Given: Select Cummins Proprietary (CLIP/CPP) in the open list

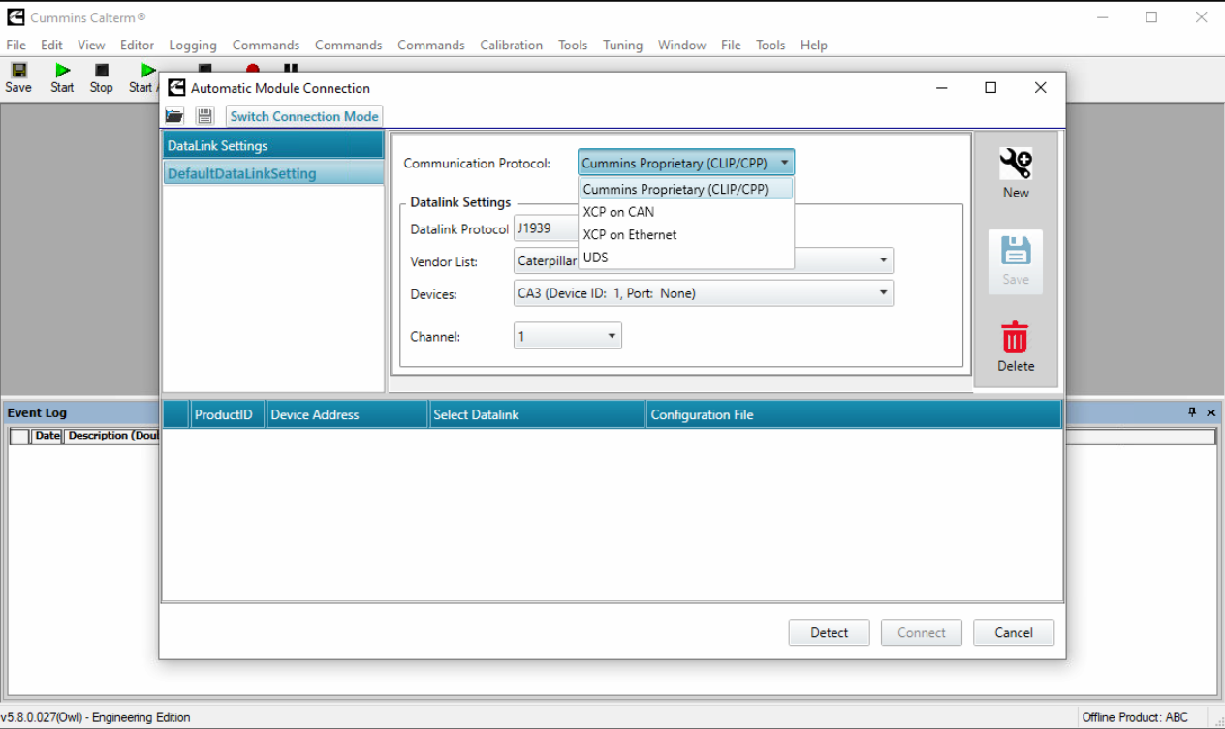Looking at the screenshot, I should [686, 189].
